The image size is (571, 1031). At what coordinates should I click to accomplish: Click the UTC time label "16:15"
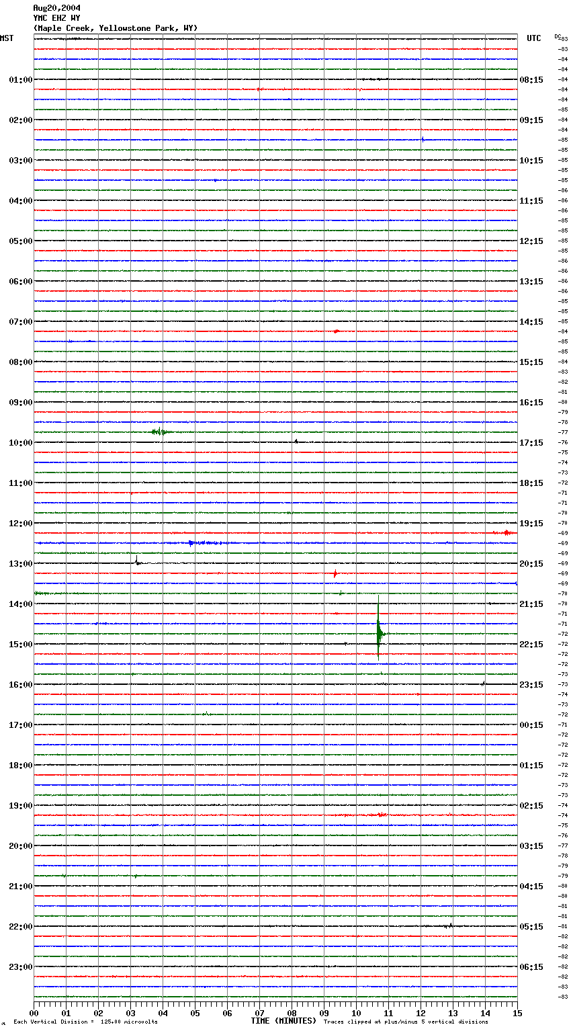tap(531, 403)
